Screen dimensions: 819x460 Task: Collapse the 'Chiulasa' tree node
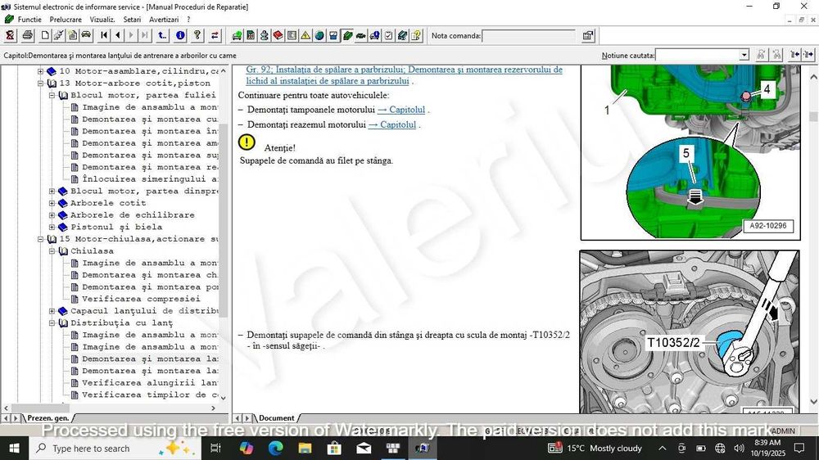[52, 251]
